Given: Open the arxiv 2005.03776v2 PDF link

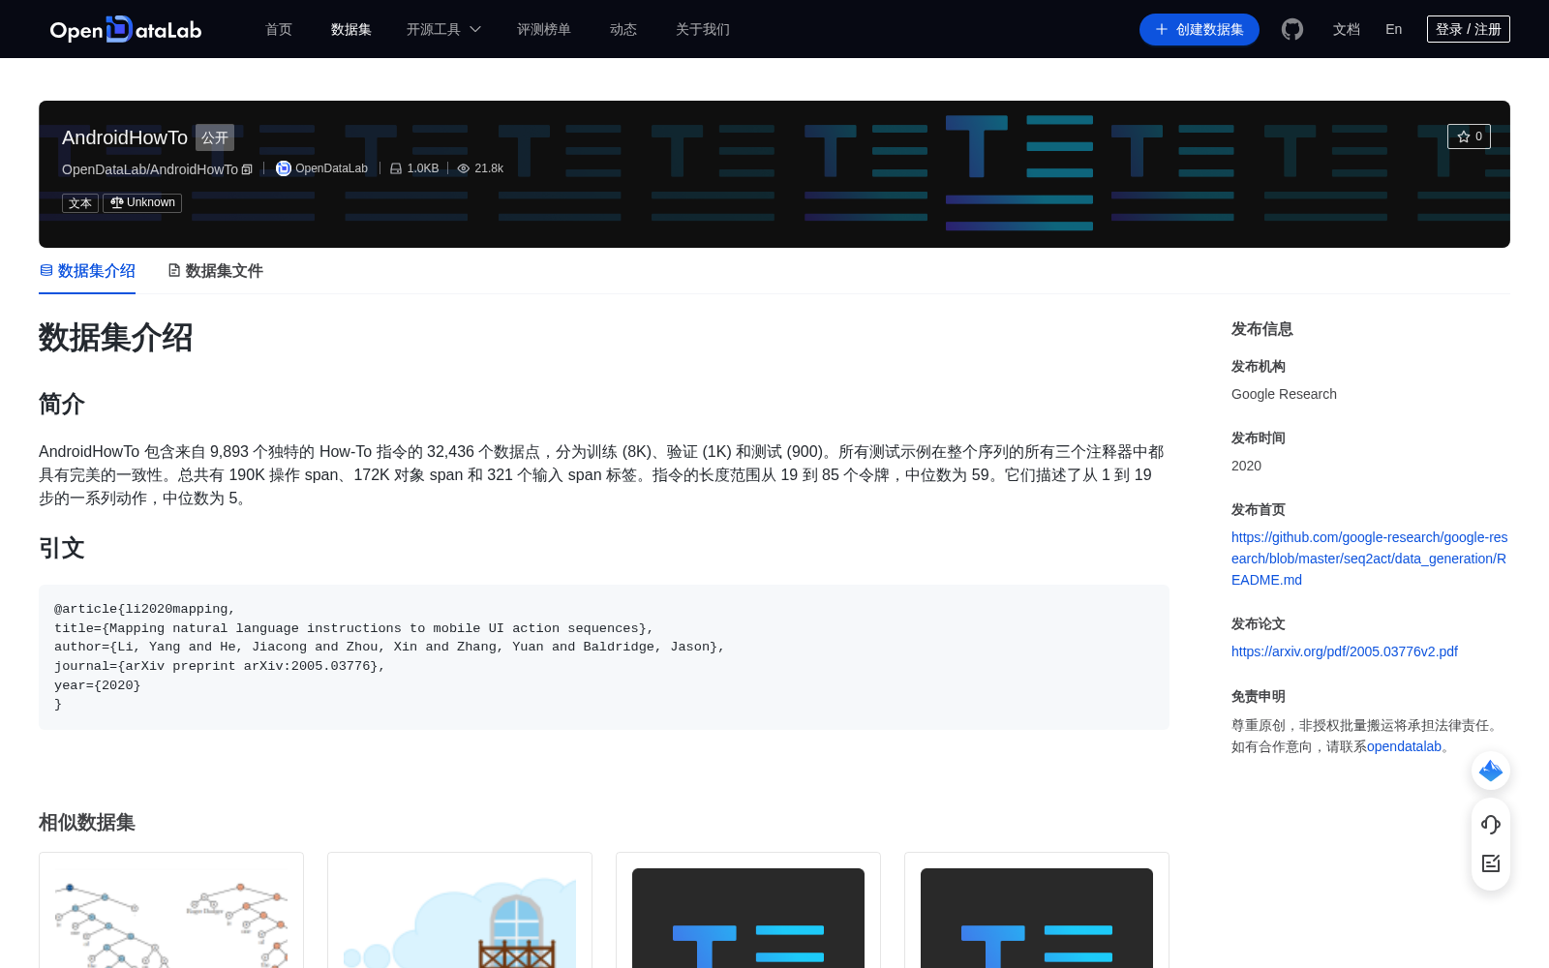Looking at the screenshot, I should 1345,651.
